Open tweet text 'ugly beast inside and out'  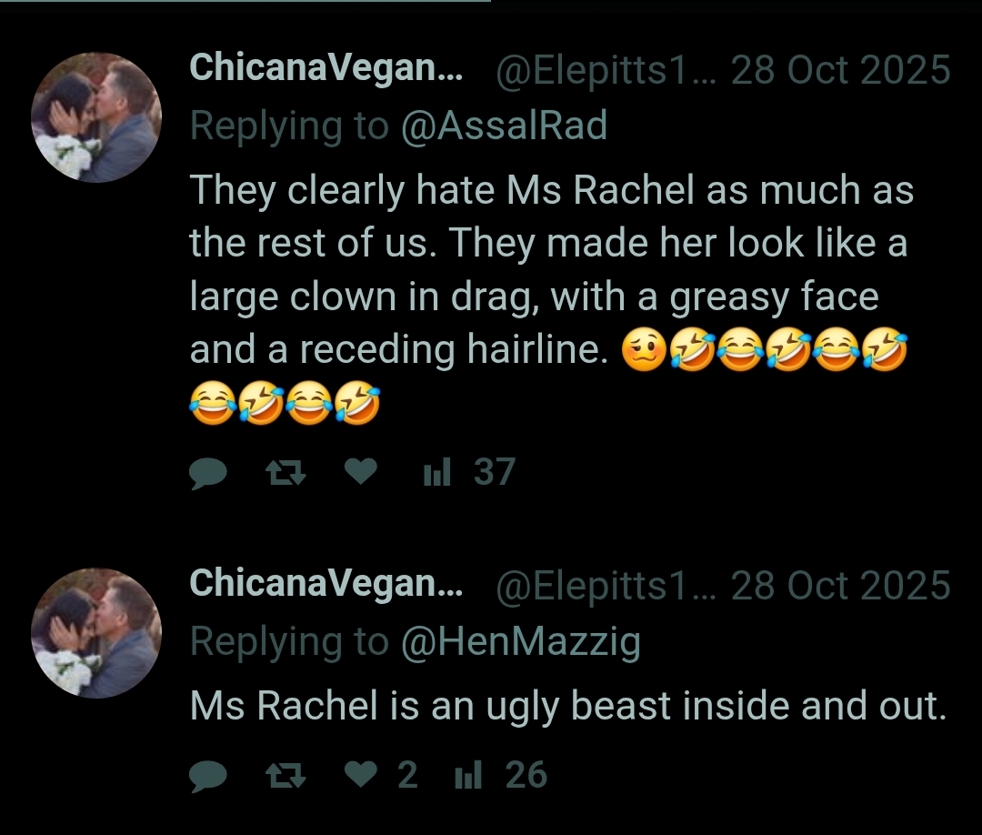(x=568, y=706)
